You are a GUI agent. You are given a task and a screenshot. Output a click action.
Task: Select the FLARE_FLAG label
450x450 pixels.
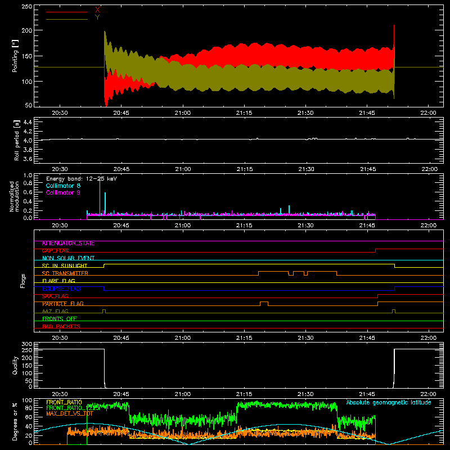pos(58,281)
